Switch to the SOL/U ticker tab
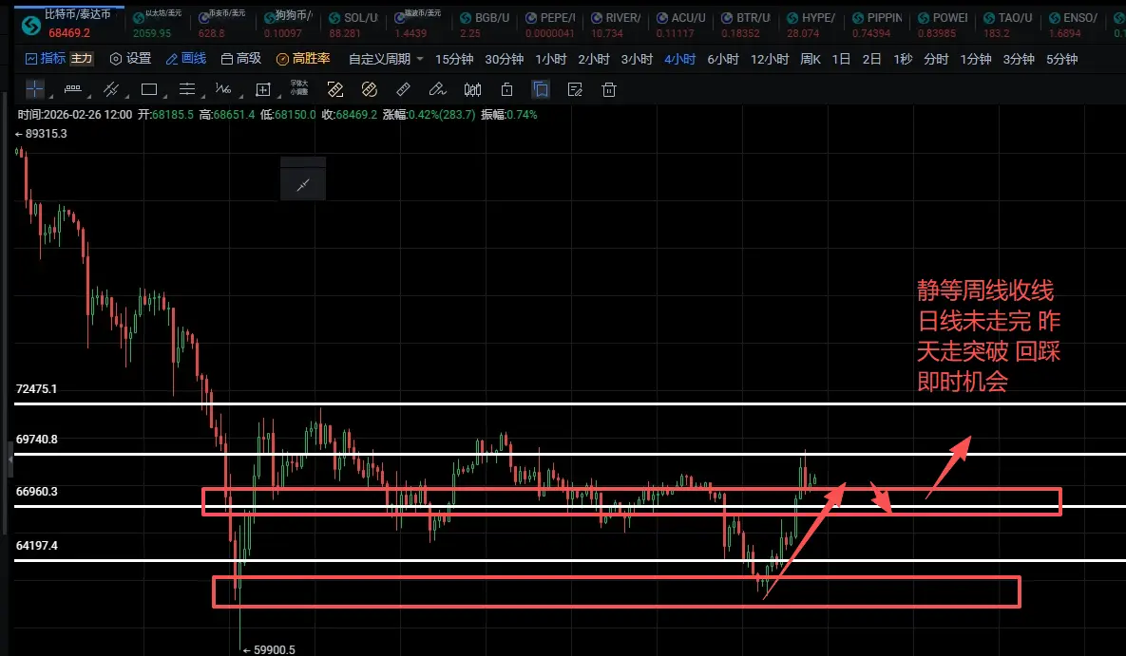The height and width of the screenshot is (656, 1126). [x=353, y=23]
